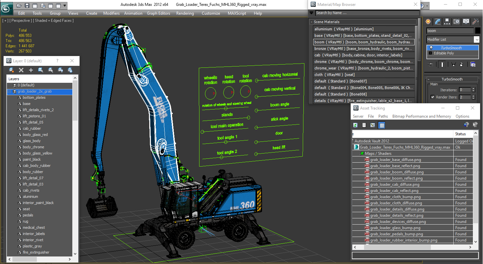Open Asset Tracking Paths menu
The height and width of the screenshot is (264, 483).
(383, 116)
